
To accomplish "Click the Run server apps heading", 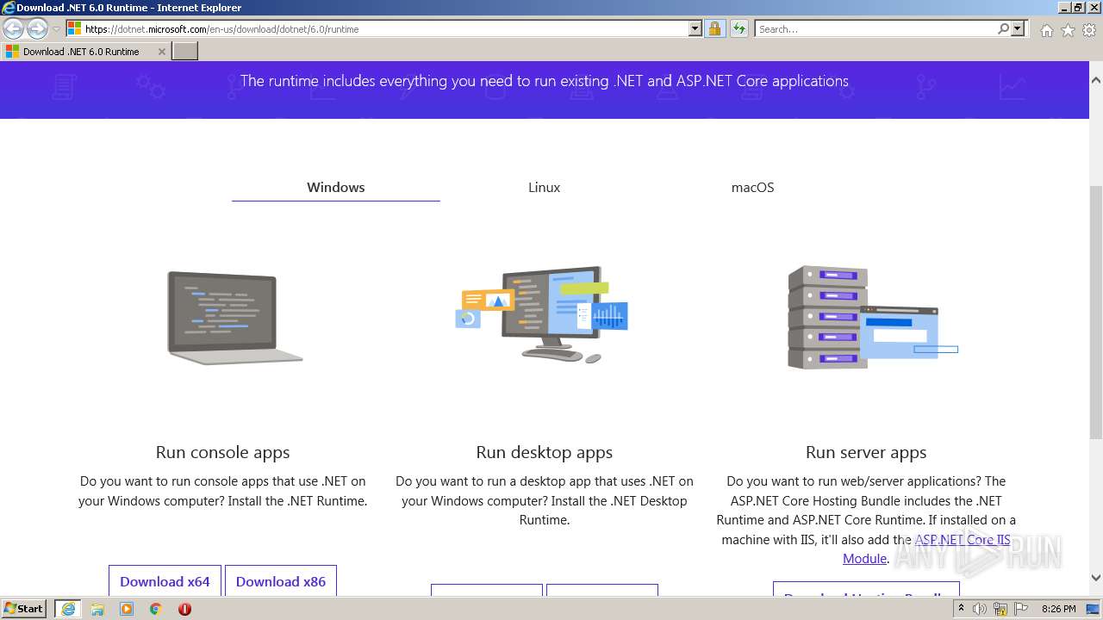I will pos(866,452).
